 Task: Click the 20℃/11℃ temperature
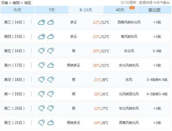(101, 51)
